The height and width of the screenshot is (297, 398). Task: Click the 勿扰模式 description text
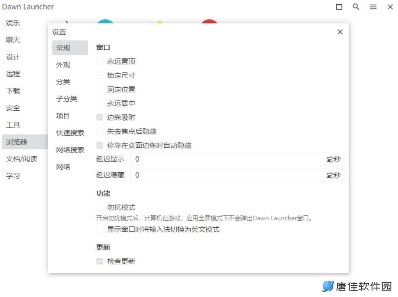pyautogui.click(x=204, y=218)
